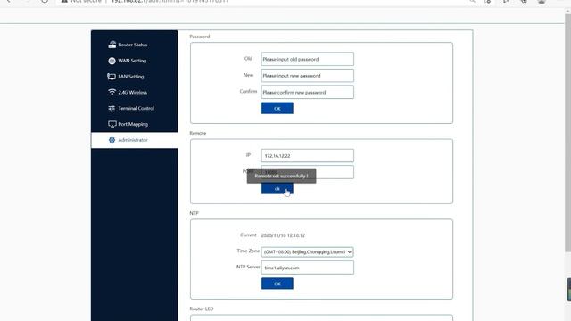This screenshot has width=571, height=321.
Task: Click the Router Status icon in sidebar
Action: point(112,45)
